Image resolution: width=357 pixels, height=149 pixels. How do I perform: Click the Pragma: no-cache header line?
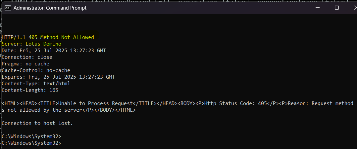point(25,63)
